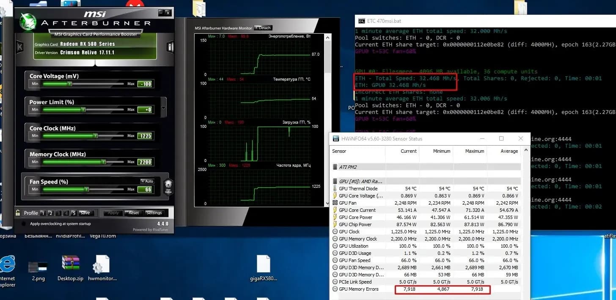Screen dimensions: 616x300
Task: Open Afterburner Settings
Action: pyautogui.click(x=154, y=213)
